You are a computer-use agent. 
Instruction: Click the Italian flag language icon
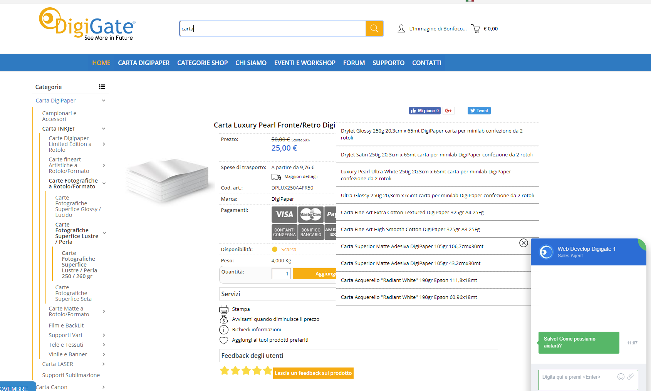[470, 1]
